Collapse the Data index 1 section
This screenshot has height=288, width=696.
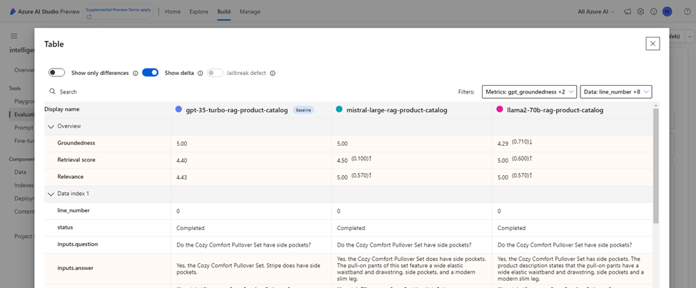51,194
